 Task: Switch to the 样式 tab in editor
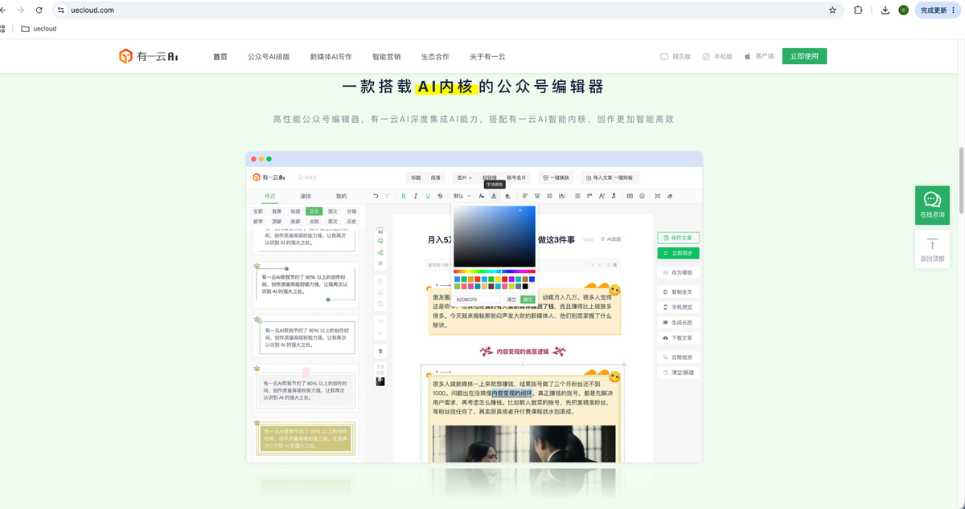pos(270,196)
